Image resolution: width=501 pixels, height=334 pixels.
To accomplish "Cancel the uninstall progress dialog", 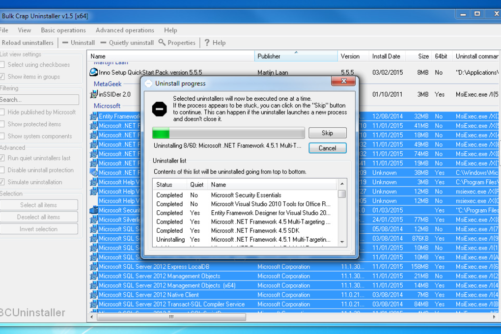I will point(328,148).
